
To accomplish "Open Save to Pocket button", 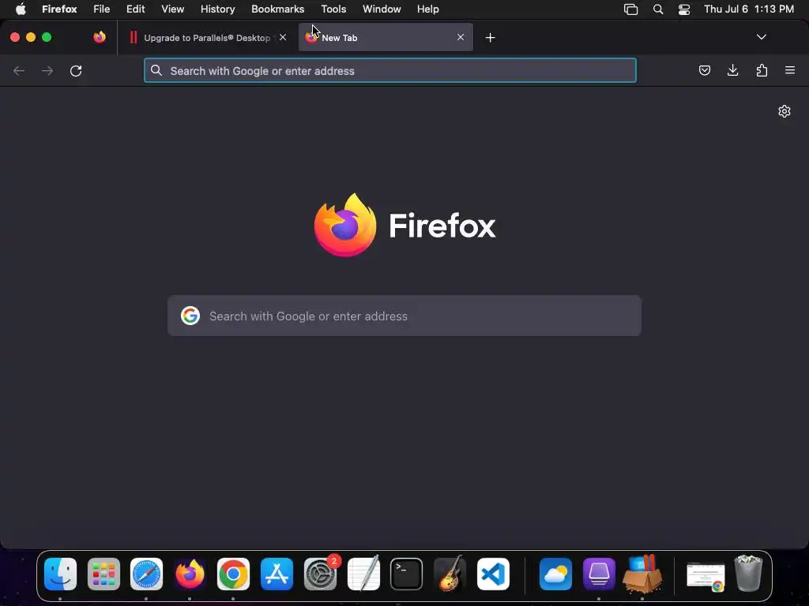I will point(704,70).
